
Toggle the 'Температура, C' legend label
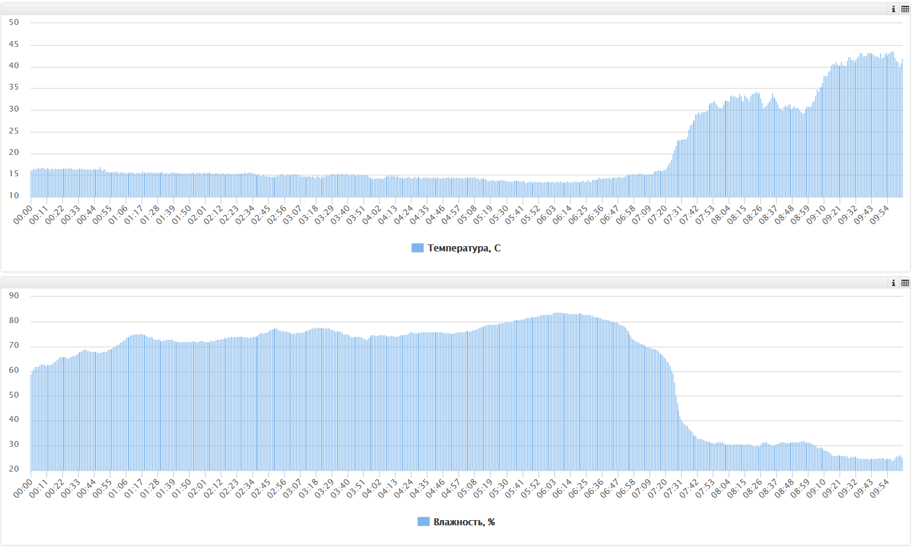[x=464, y=248]
